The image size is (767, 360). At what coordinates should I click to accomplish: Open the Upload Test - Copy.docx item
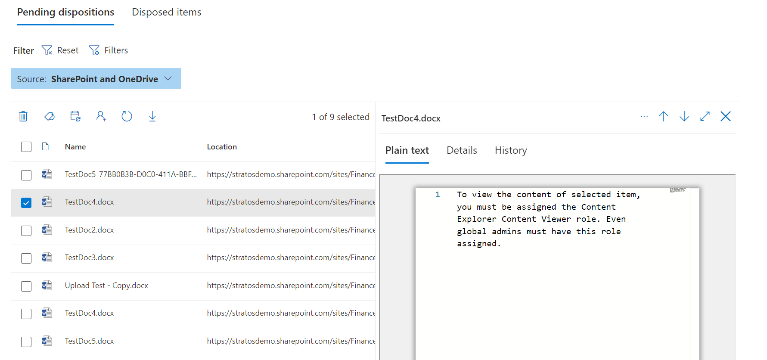click(106, 286)
